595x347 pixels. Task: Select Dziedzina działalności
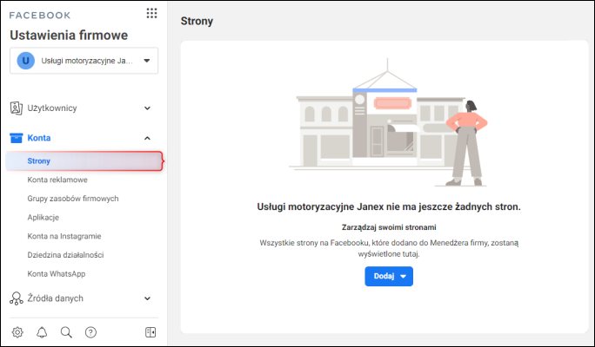(65, 255)
